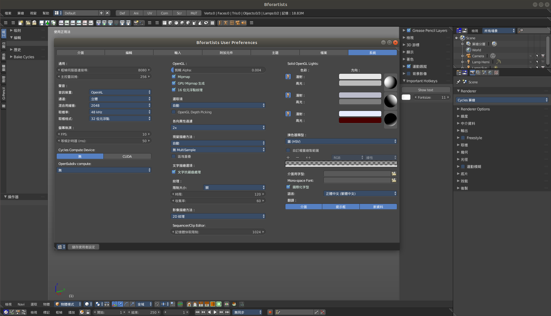Click the Camera object in outliner

478,56
